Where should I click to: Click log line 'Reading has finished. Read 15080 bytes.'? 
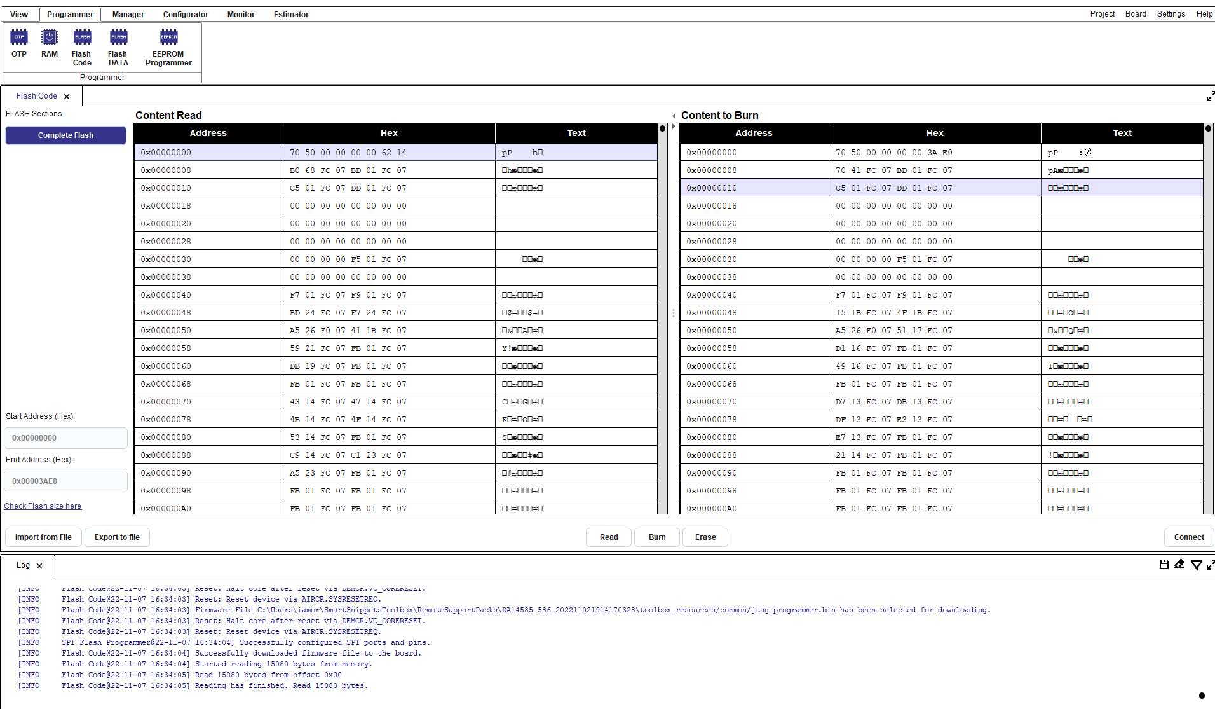[x=281, y=686]
